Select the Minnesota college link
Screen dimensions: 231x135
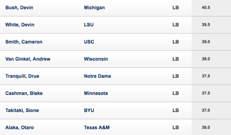point(96,93)
